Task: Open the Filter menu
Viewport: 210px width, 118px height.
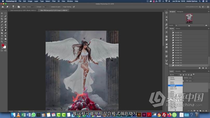Action: click(x=54, y=1)
